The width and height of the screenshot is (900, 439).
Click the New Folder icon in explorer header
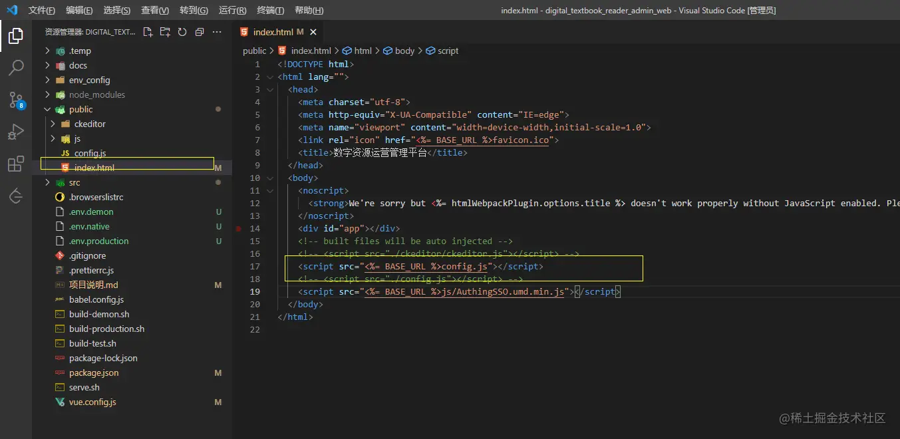[165, 32]
